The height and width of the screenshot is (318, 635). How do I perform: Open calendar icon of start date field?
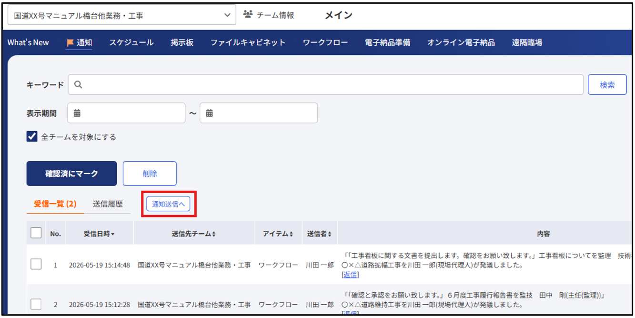77,113
